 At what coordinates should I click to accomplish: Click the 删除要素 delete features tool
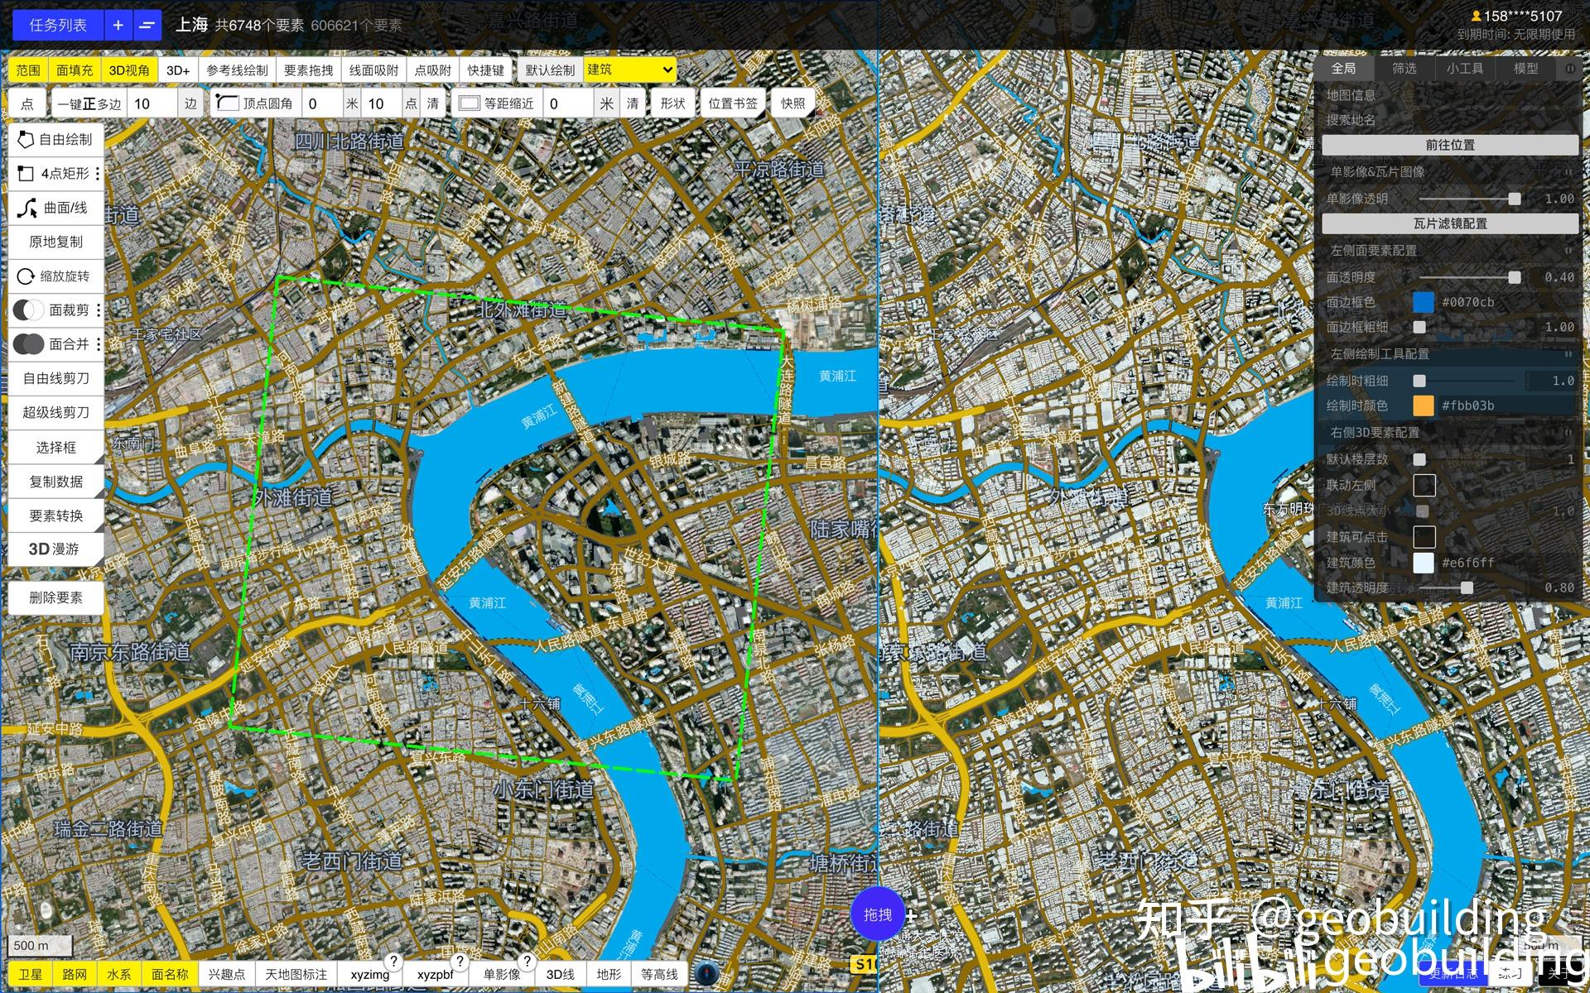coord(55,597)
